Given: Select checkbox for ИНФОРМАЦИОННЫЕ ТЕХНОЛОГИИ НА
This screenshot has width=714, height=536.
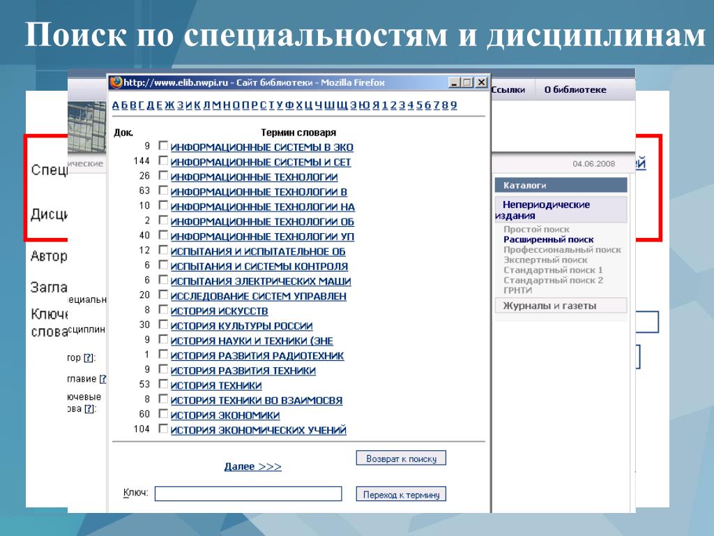Looking at the screenshot, I should 163,205.
